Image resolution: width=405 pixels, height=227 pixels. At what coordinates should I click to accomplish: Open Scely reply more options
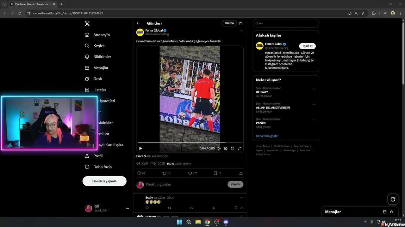click(x=242, y=198)
